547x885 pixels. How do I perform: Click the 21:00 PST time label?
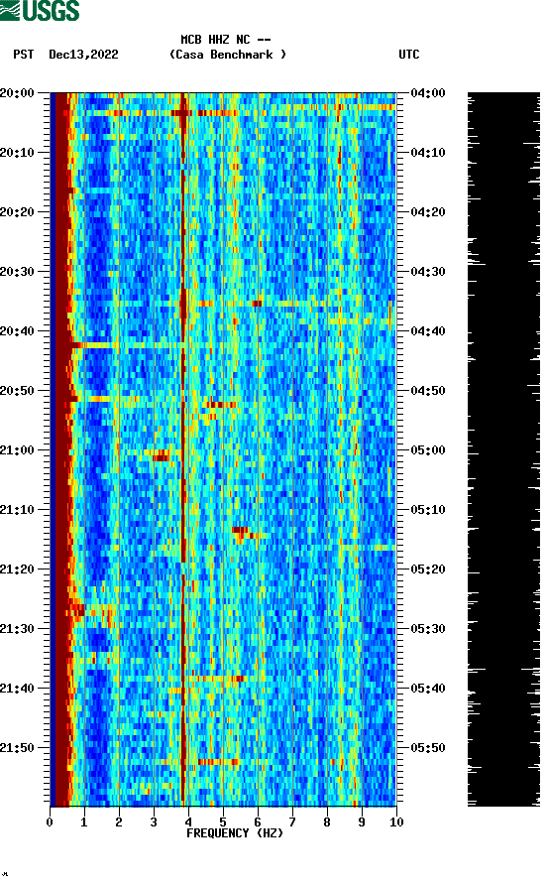pos(17,449)
